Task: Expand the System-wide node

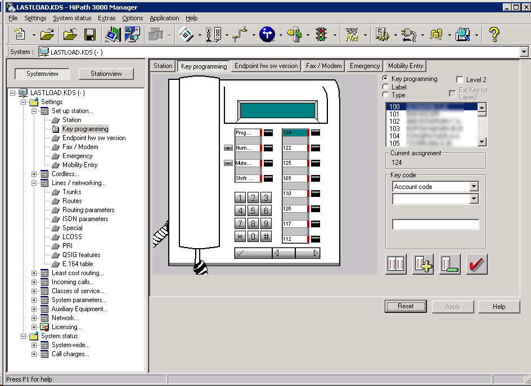Action: tap(34, 345)
